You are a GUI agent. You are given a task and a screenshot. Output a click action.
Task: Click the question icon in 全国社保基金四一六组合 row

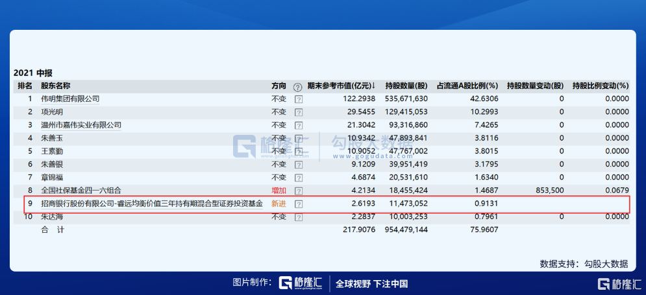299,191
